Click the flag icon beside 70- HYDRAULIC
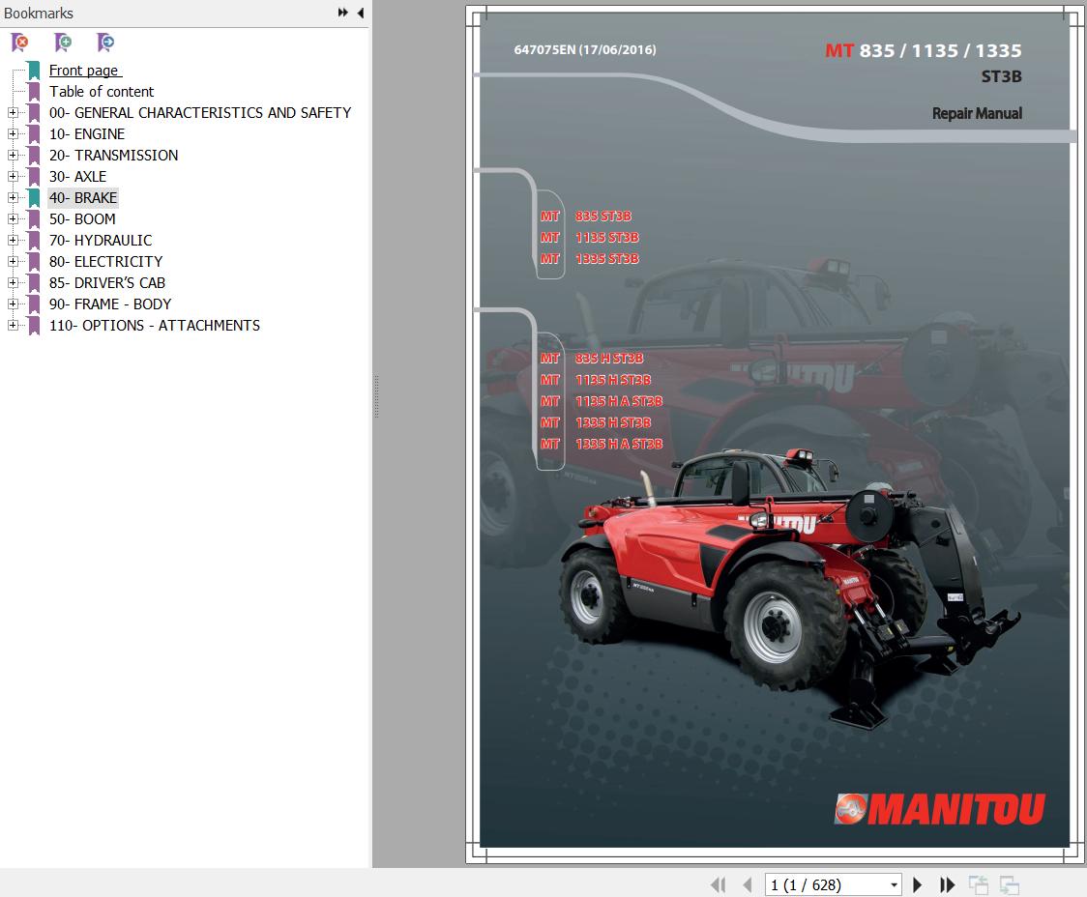 click(x=33, y=240)
